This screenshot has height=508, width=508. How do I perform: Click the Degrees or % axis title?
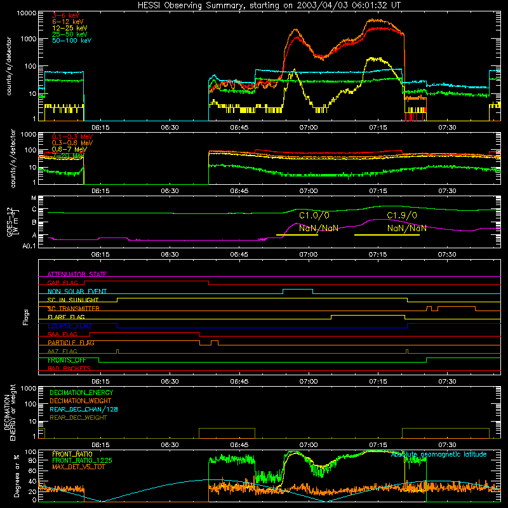pyautogui.click(x=17, y=476)
